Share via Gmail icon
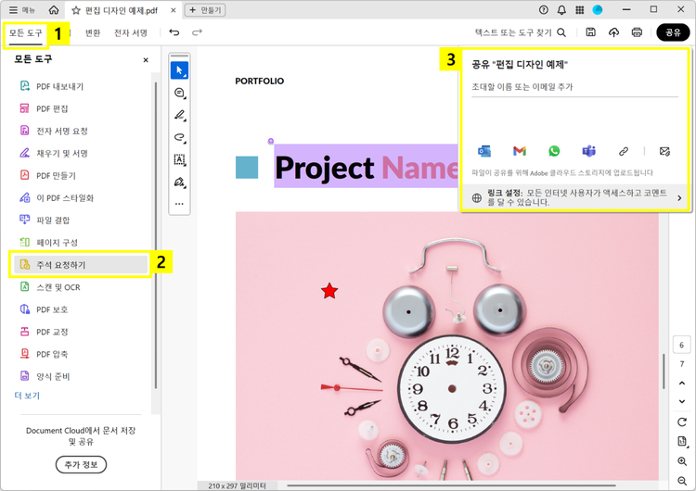The width and height of the screenshot is (696, 491). click(520, 151)
